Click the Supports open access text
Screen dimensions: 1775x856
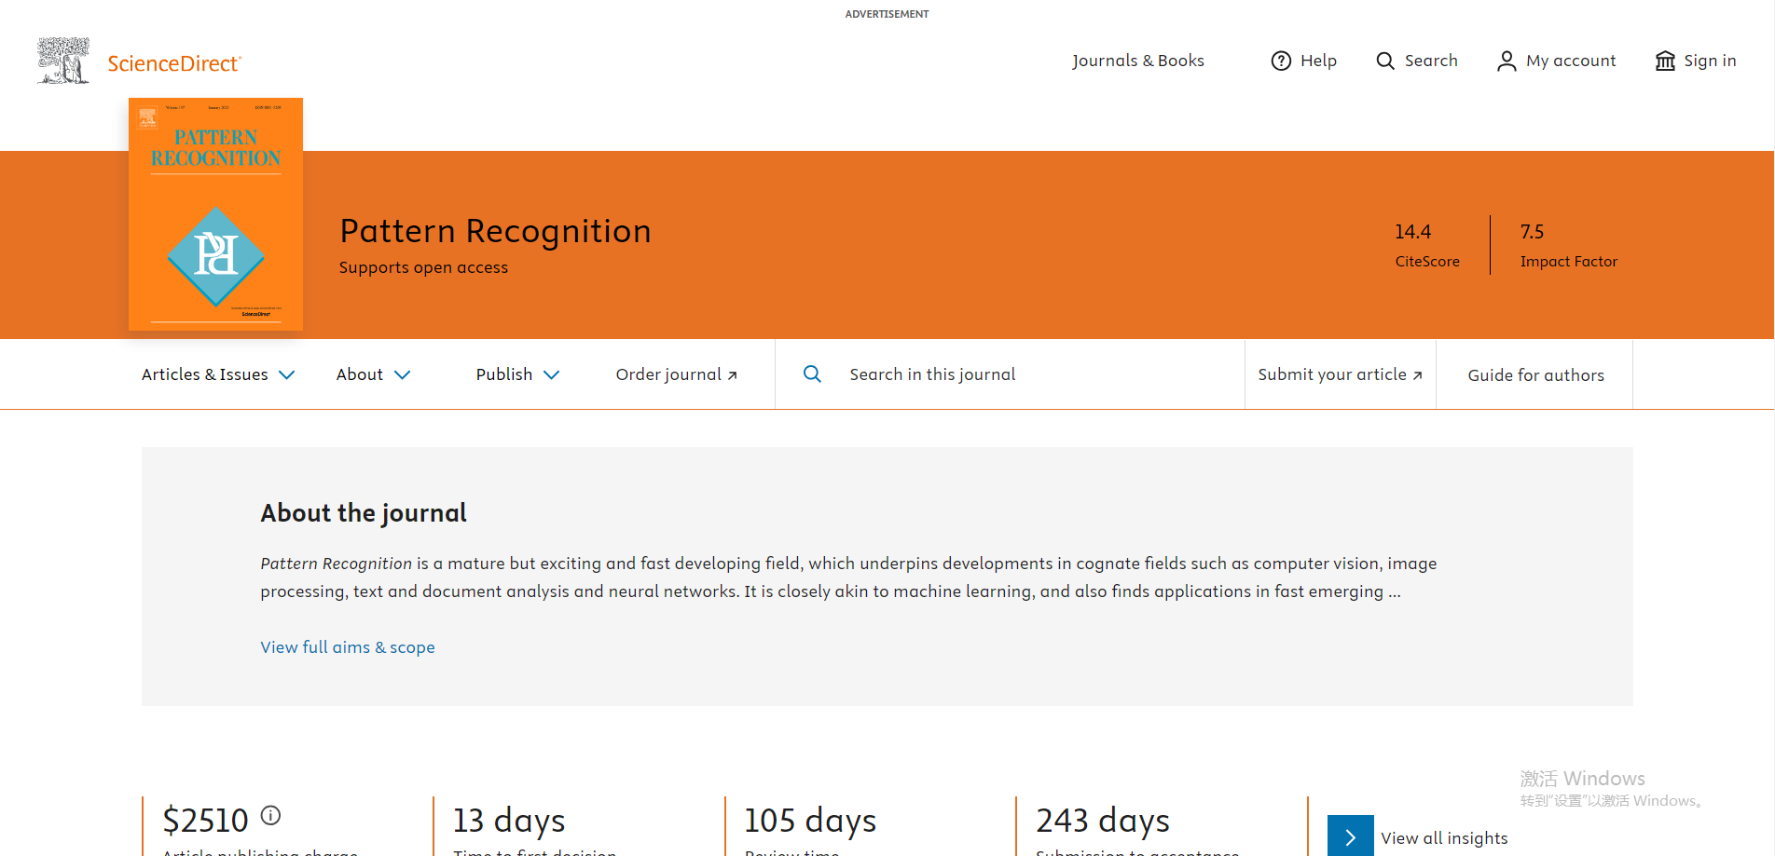coord(423,267)
